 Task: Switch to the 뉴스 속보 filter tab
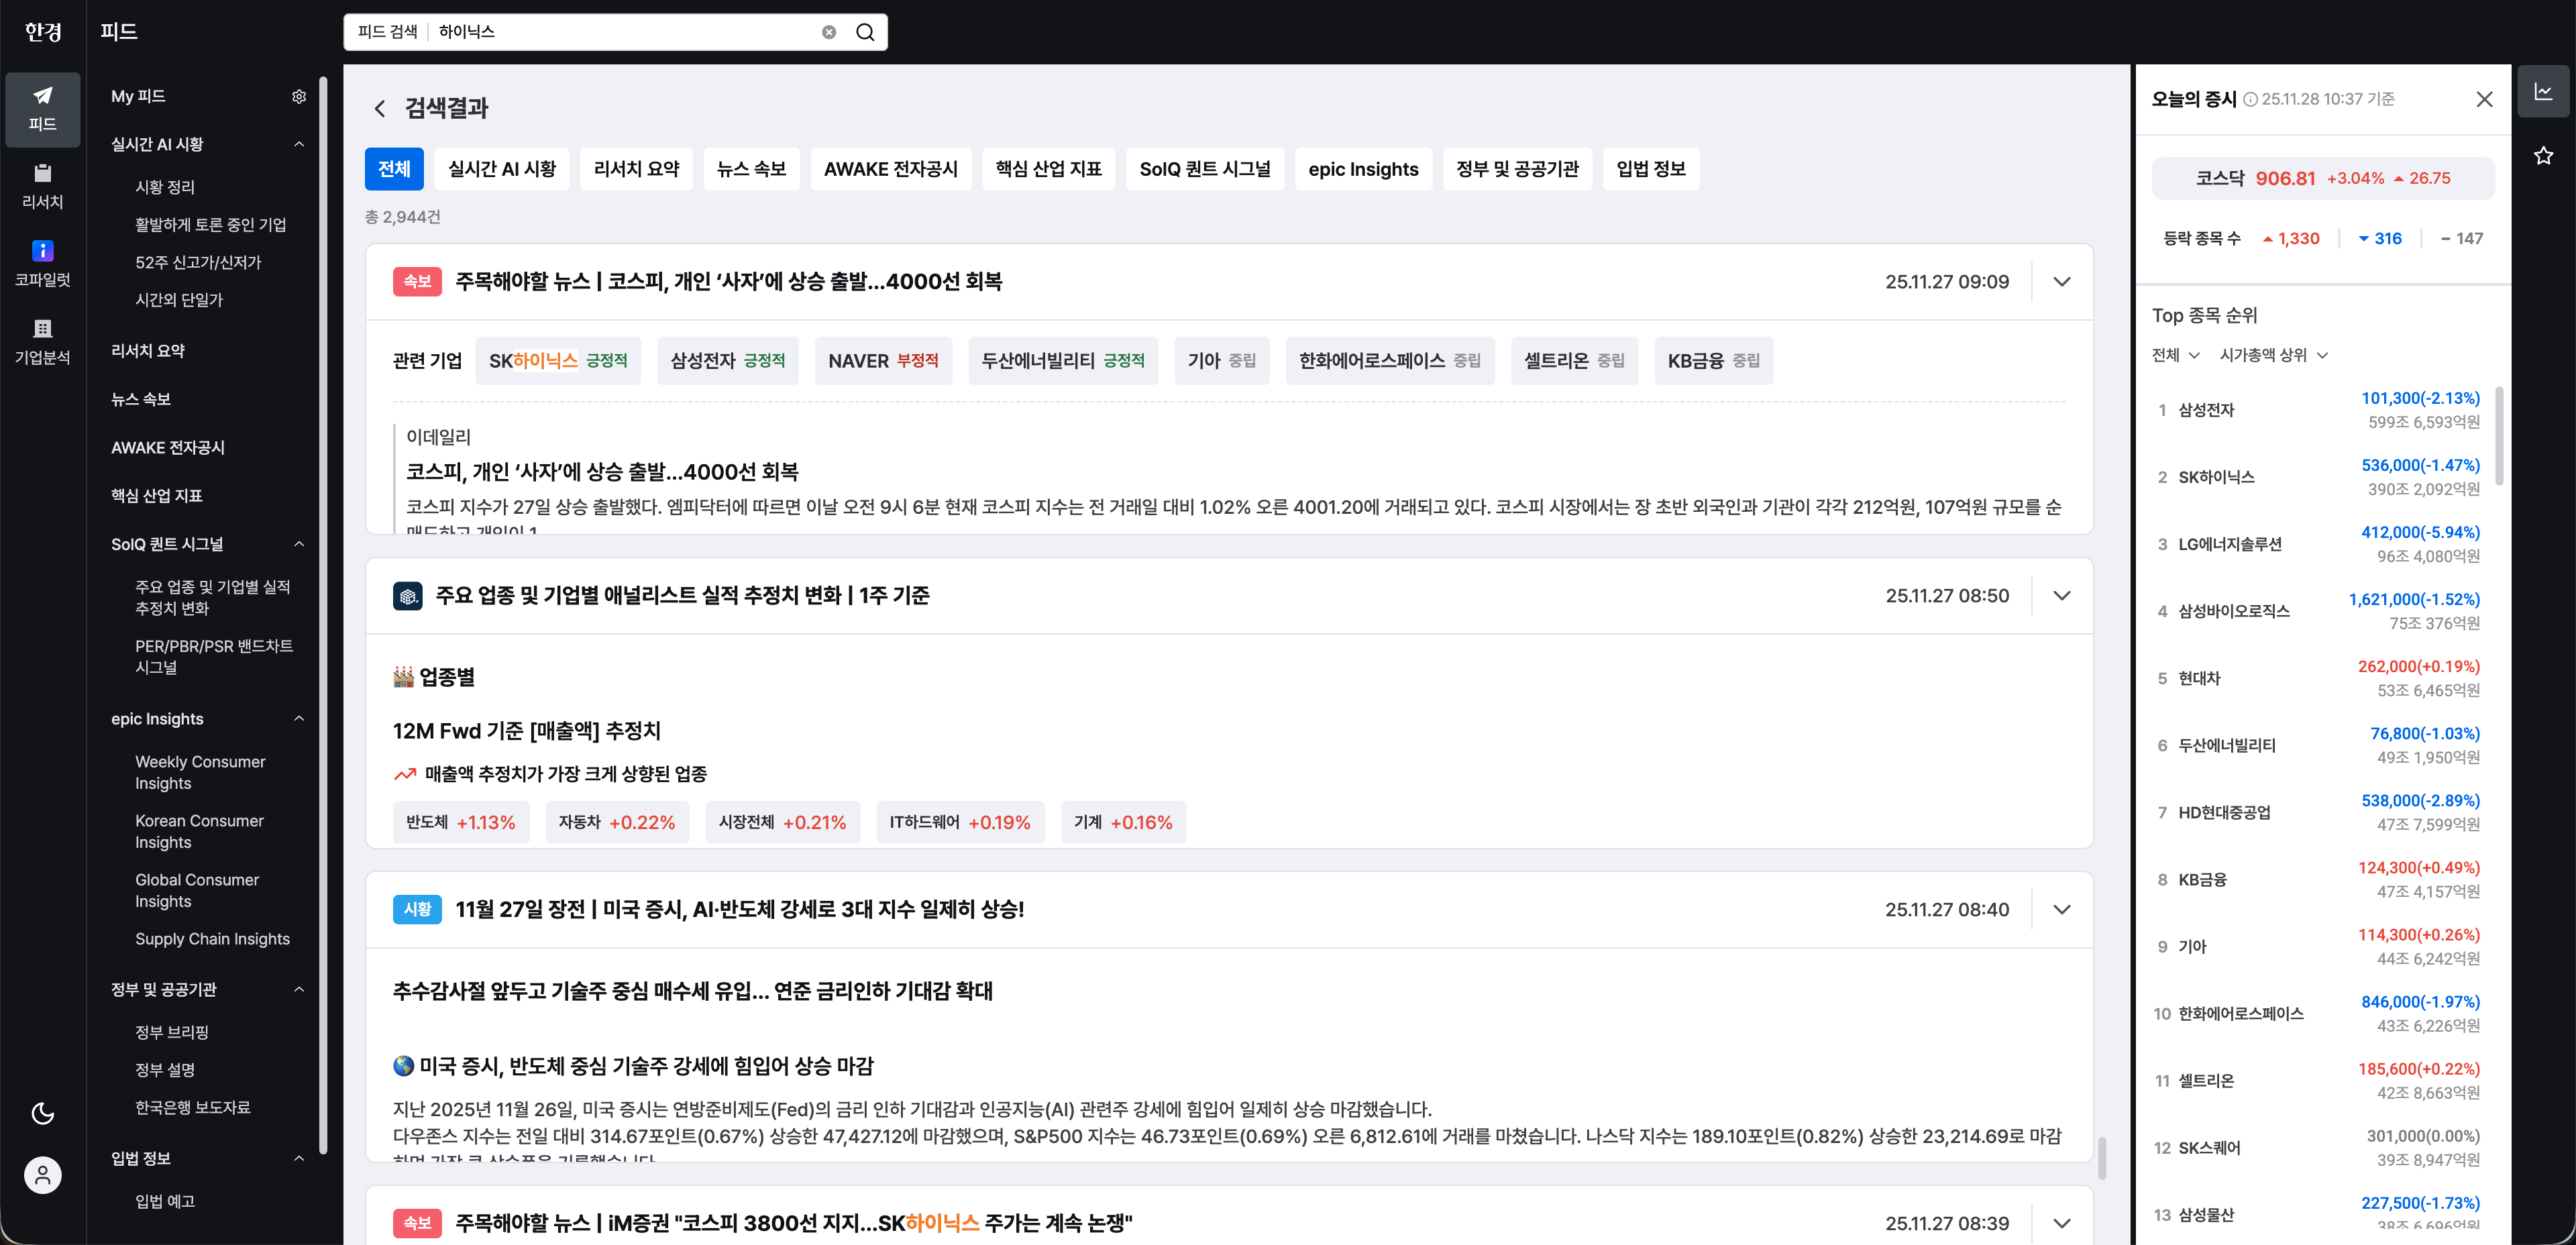point(751,168)
